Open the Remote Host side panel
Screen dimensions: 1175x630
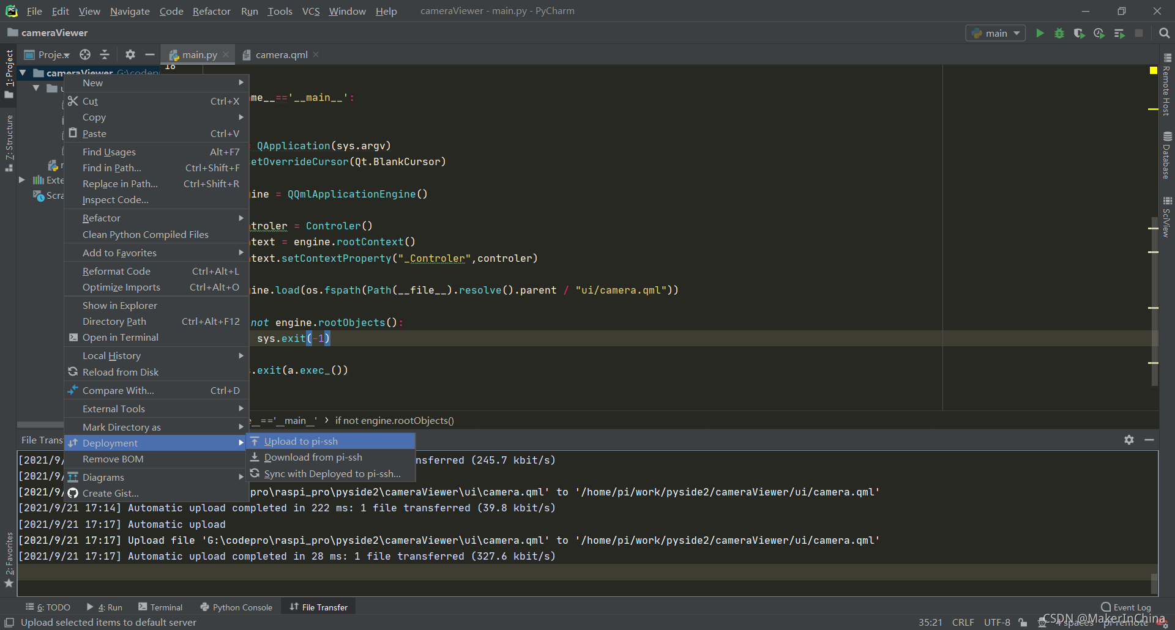[x=1167, y=84]
